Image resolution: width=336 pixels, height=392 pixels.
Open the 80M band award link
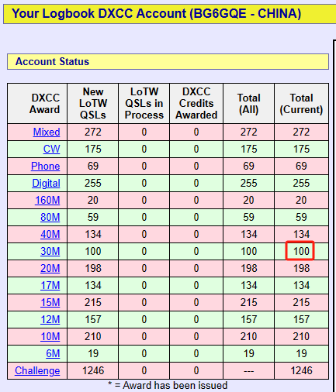click(50, 217)
